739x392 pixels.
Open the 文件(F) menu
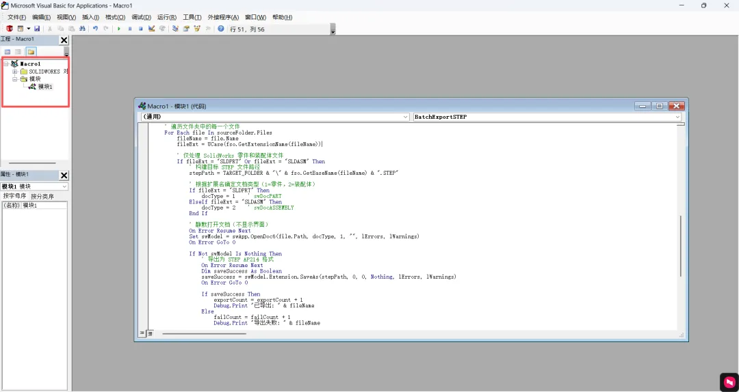pyautogui.click(x=17, y=17)
